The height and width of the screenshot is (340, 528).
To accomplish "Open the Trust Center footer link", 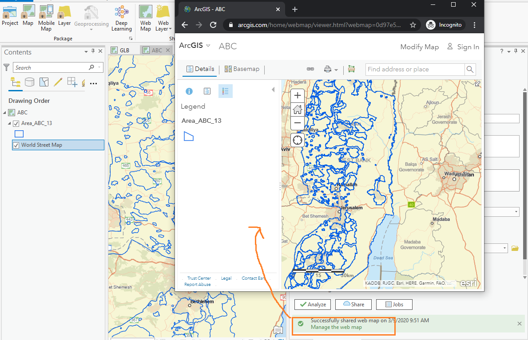I will pyautogui.click(x=199, y=278).
